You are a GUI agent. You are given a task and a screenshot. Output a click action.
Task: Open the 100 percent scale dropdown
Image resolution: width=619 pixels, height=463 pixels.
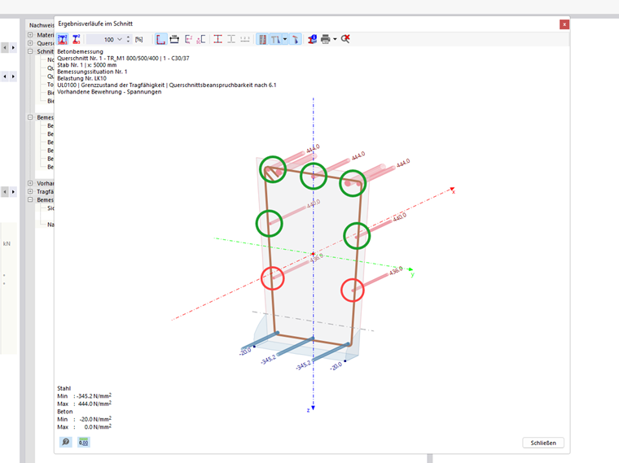coord(120,39)
